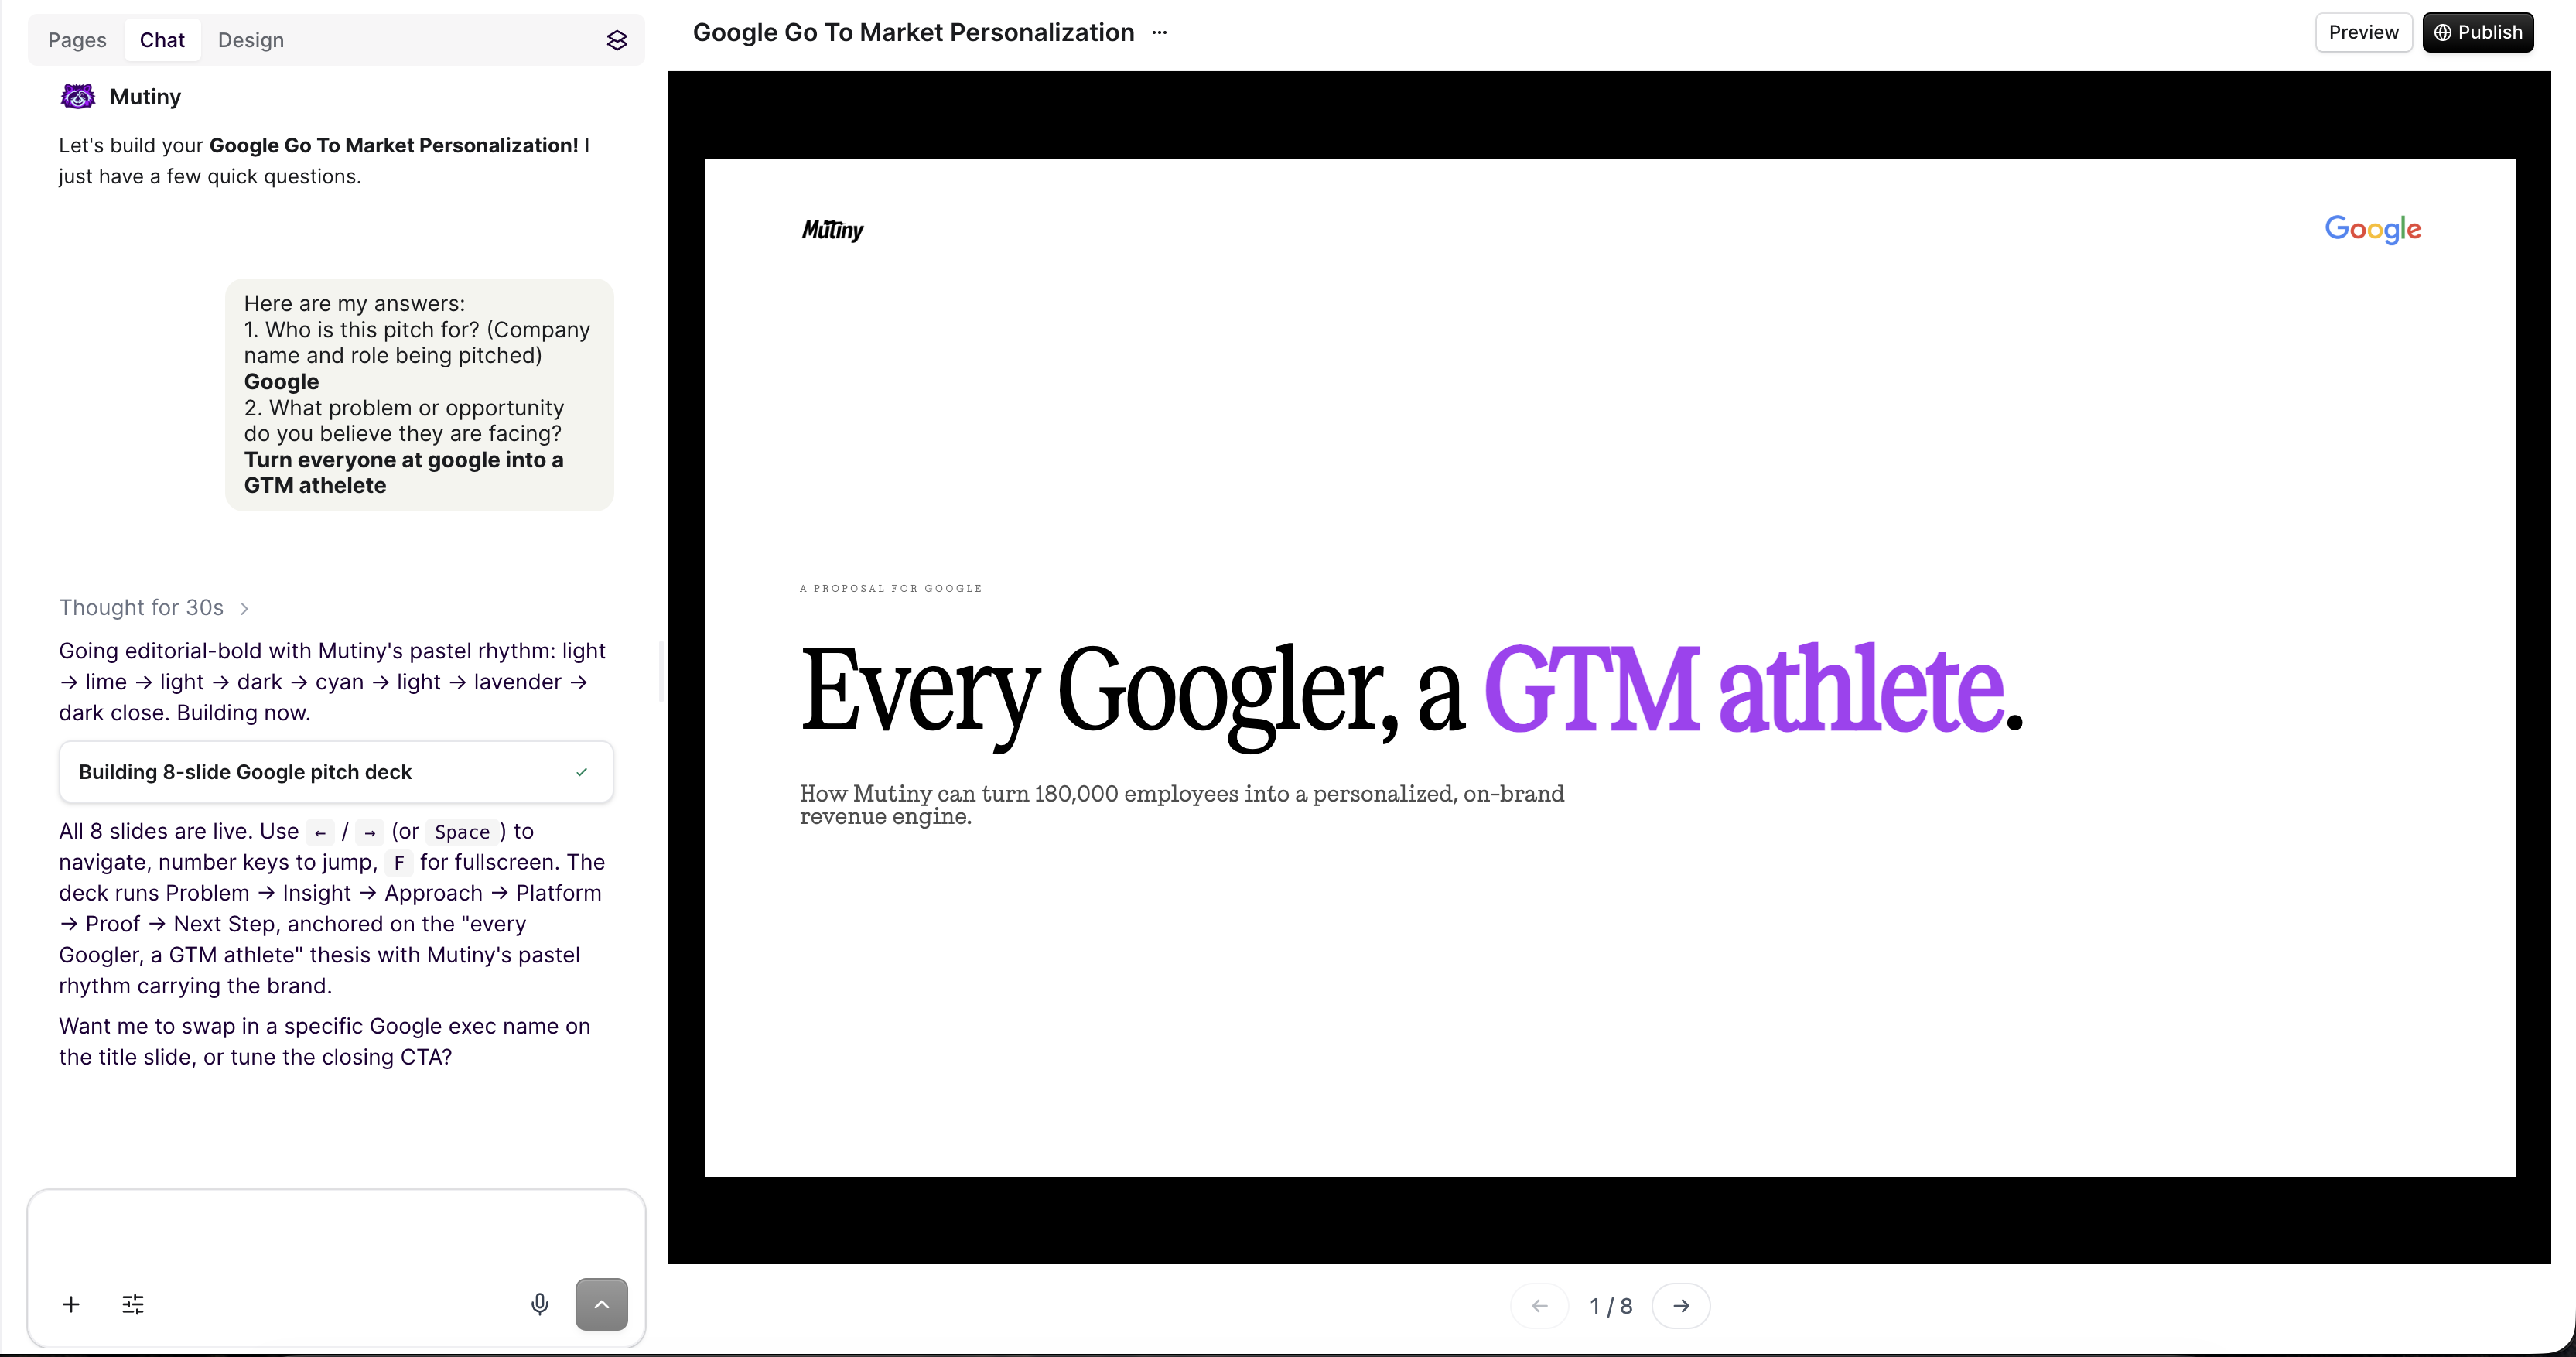
Task: Click the user answers message bubble
Action: 419,395
